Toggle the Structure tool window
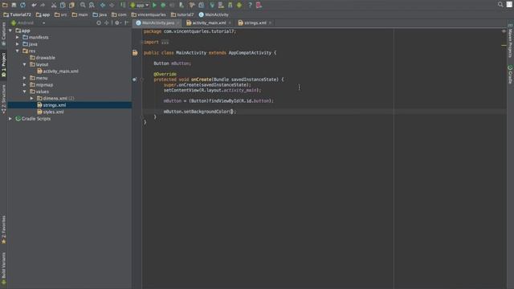 tap(3, 100)
